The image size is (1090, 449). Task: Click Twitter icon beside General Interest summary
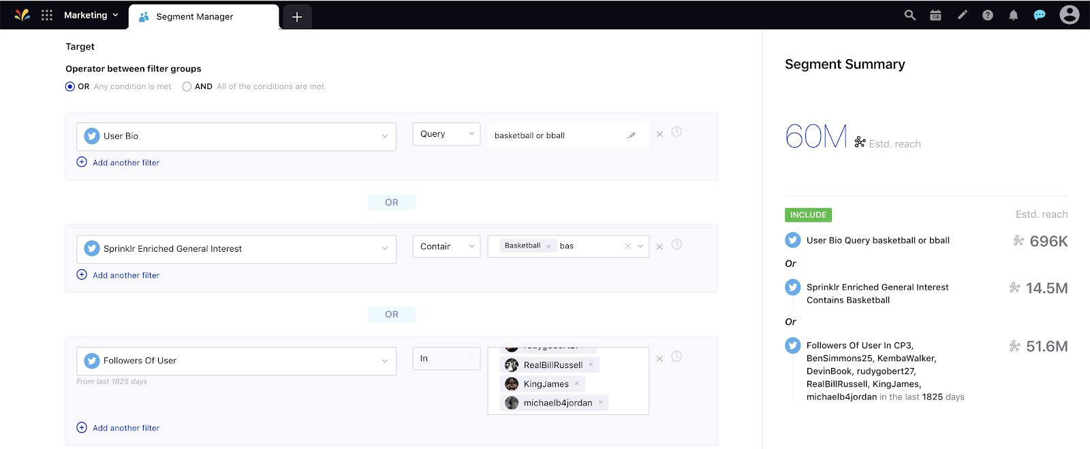point(793,288)
